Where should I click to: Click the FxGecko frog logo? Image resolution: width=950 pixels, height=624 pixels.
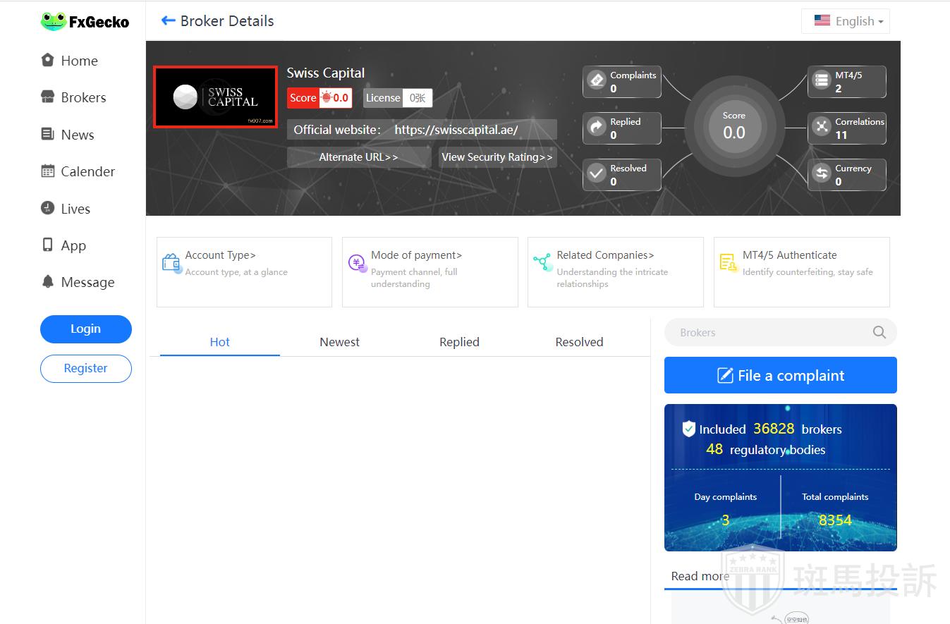[53, 22]
